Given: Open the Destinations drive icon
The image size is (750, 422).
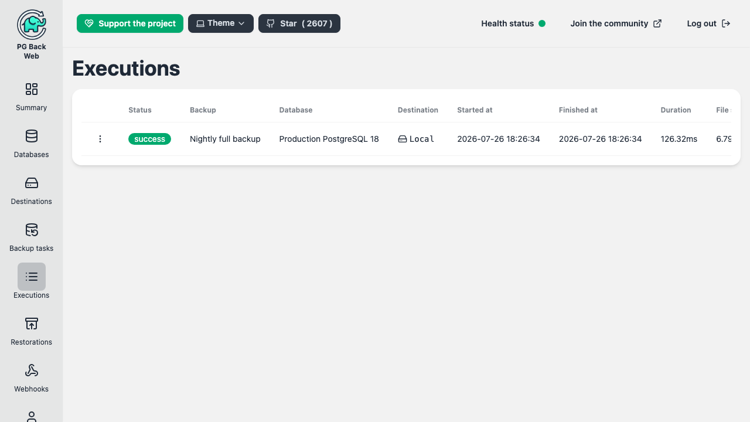Looking at the screenshot, I should click(32, 183).
